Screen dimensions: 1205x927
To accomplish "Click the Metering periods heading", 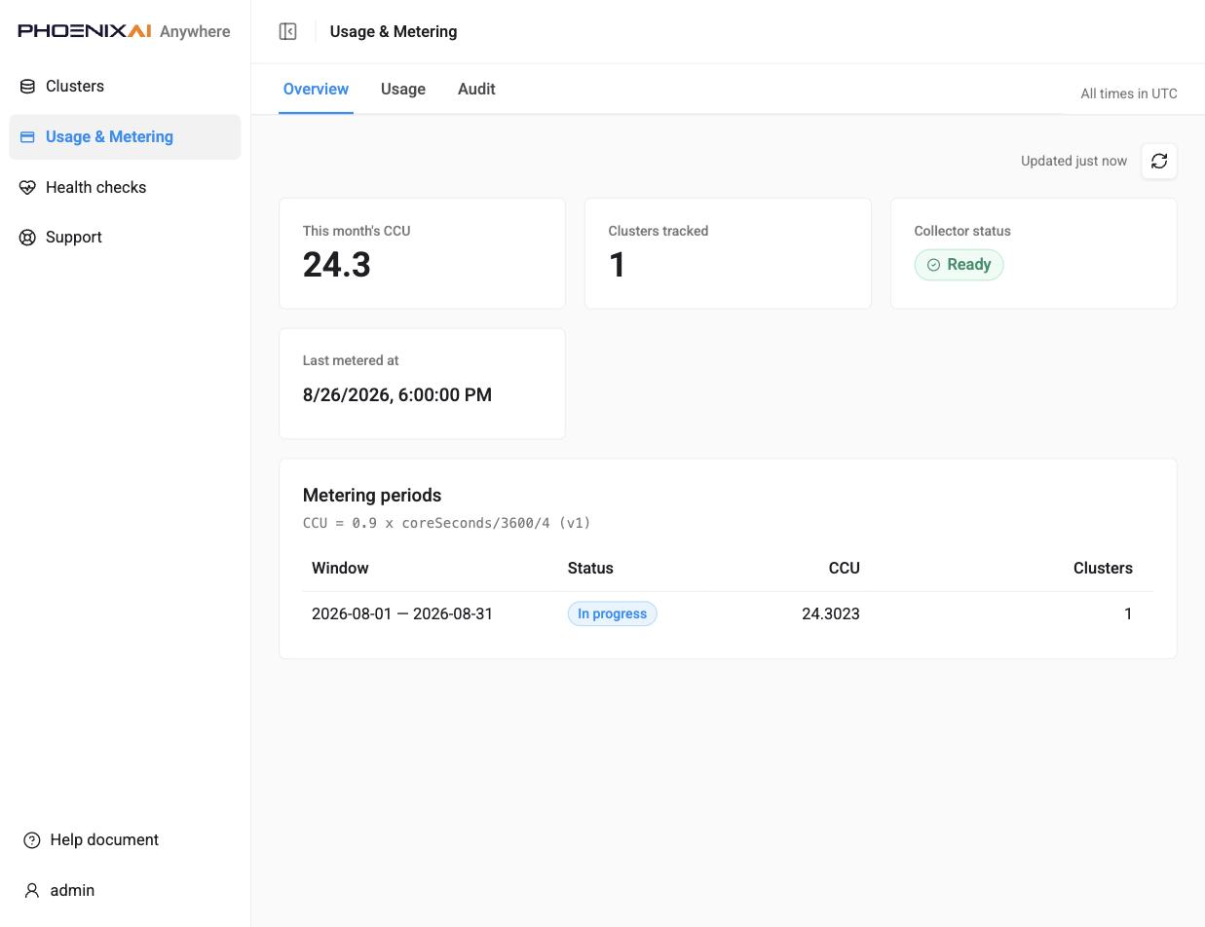I will [x=372, y=496].
